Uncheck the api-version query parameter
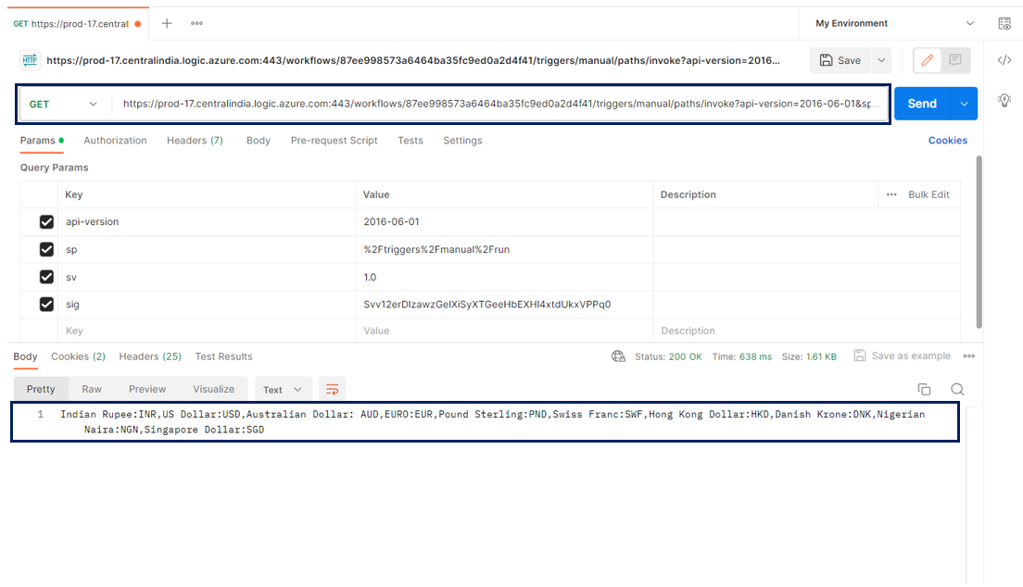This screenshot has height=587, width=1023. 45,221
